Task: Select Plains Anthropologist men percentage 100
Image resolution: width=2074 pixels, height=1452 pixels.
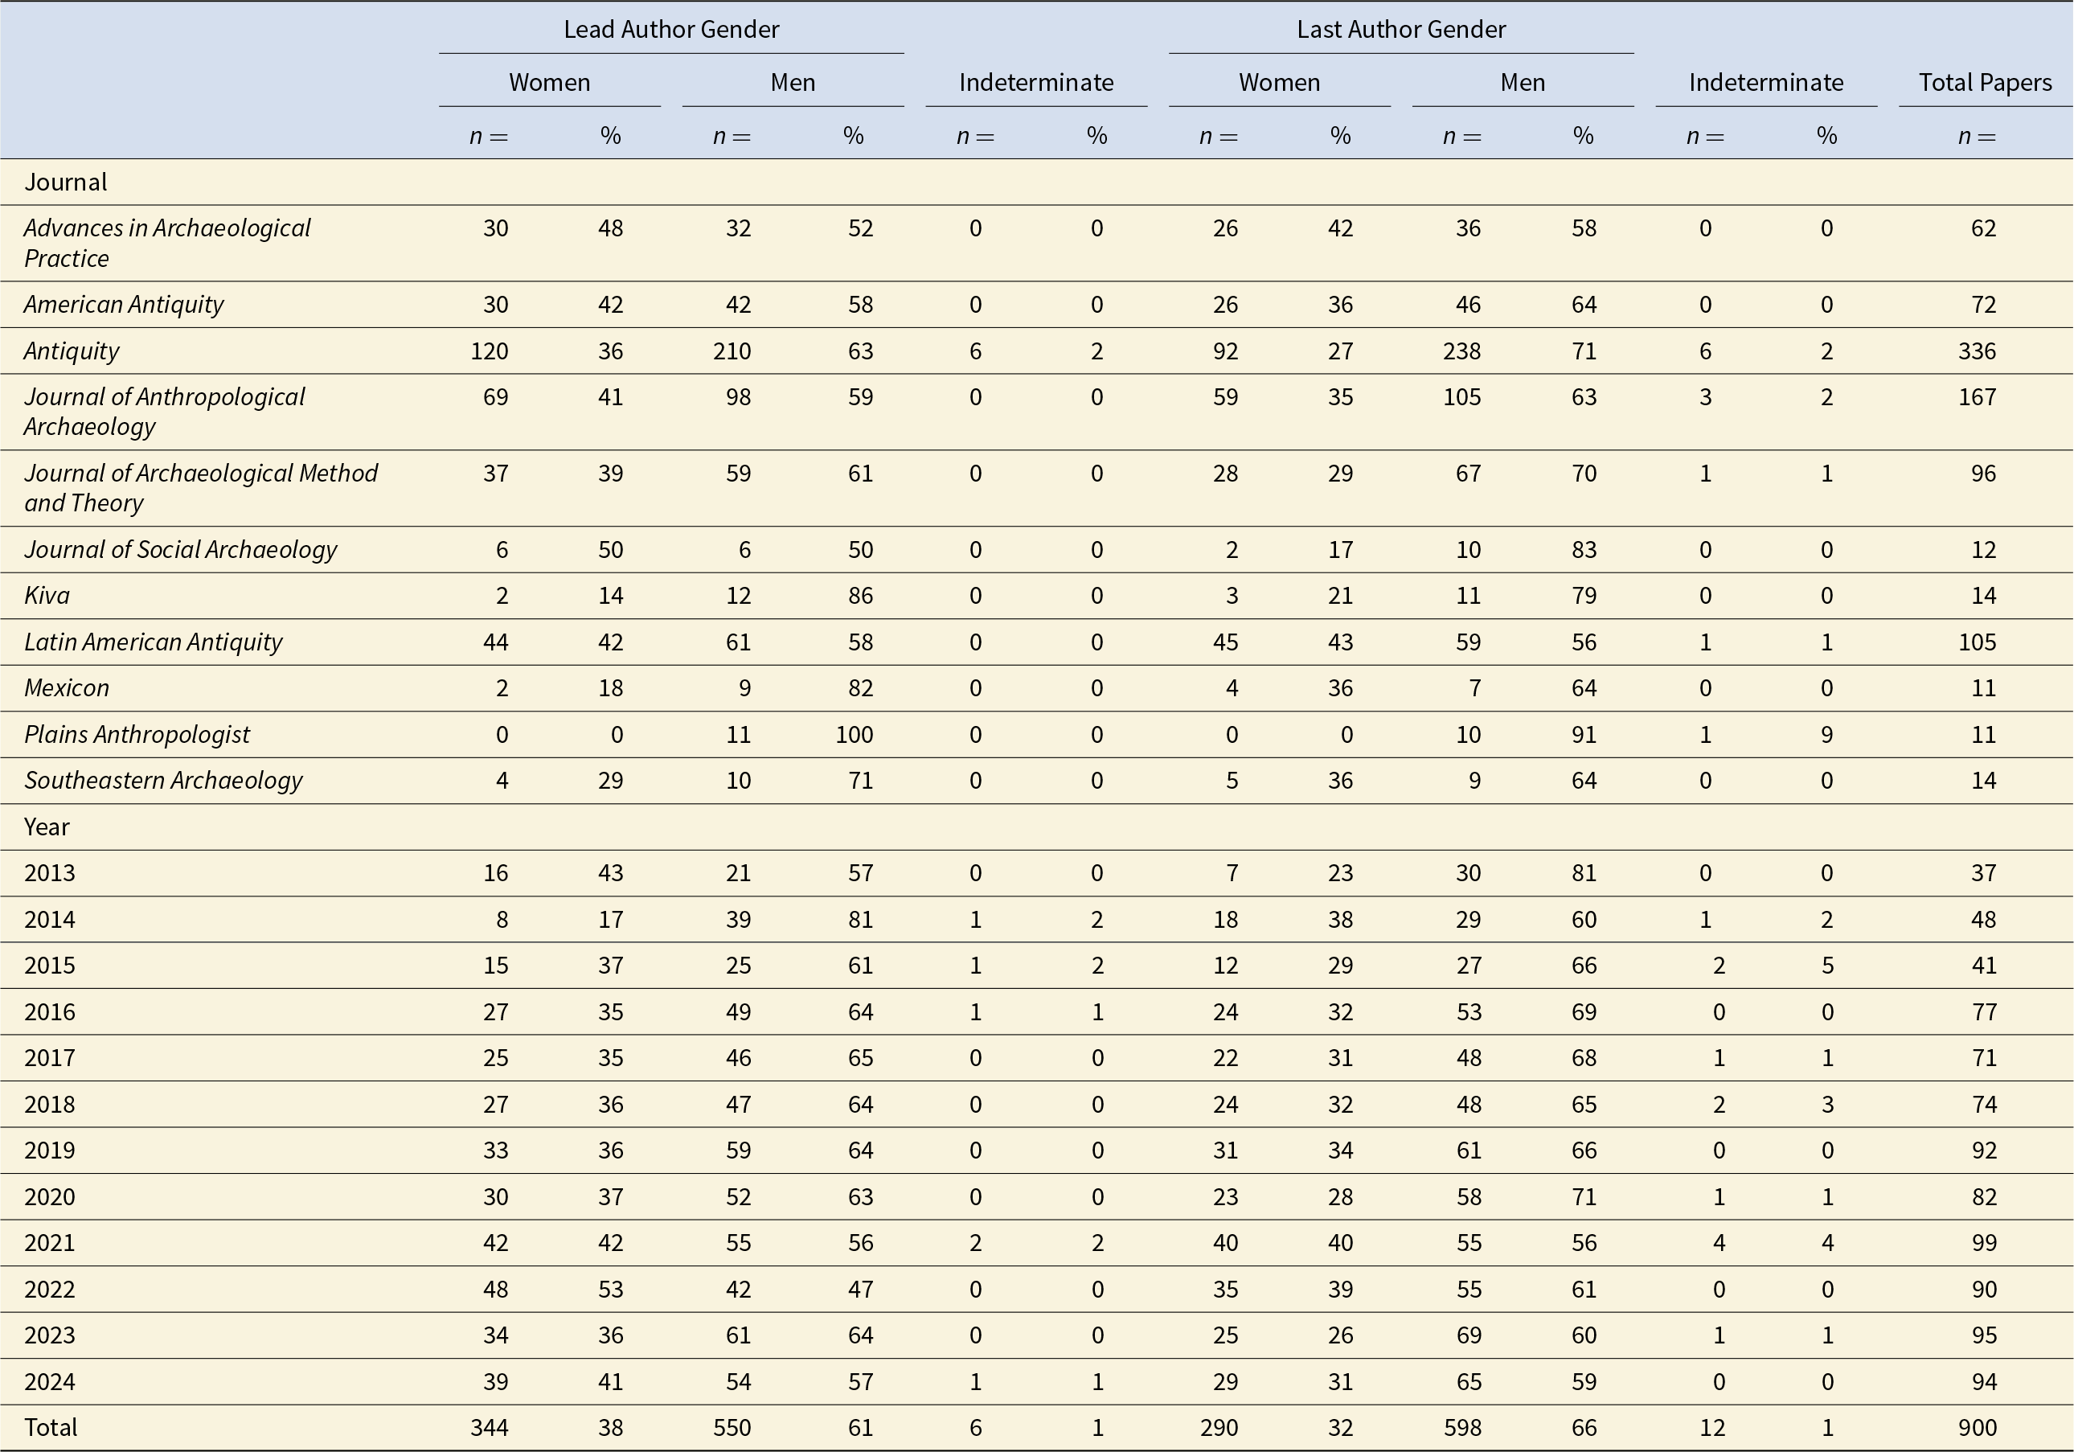Action: click(855, 734)
